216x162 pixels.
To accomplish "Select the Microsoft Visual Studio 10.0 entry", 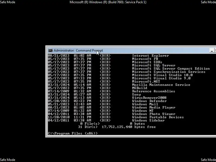I will pos(162,75).
